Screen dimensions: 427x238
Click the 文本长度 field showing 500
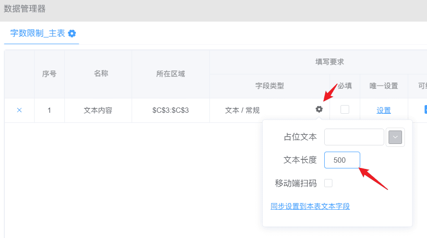342,160
